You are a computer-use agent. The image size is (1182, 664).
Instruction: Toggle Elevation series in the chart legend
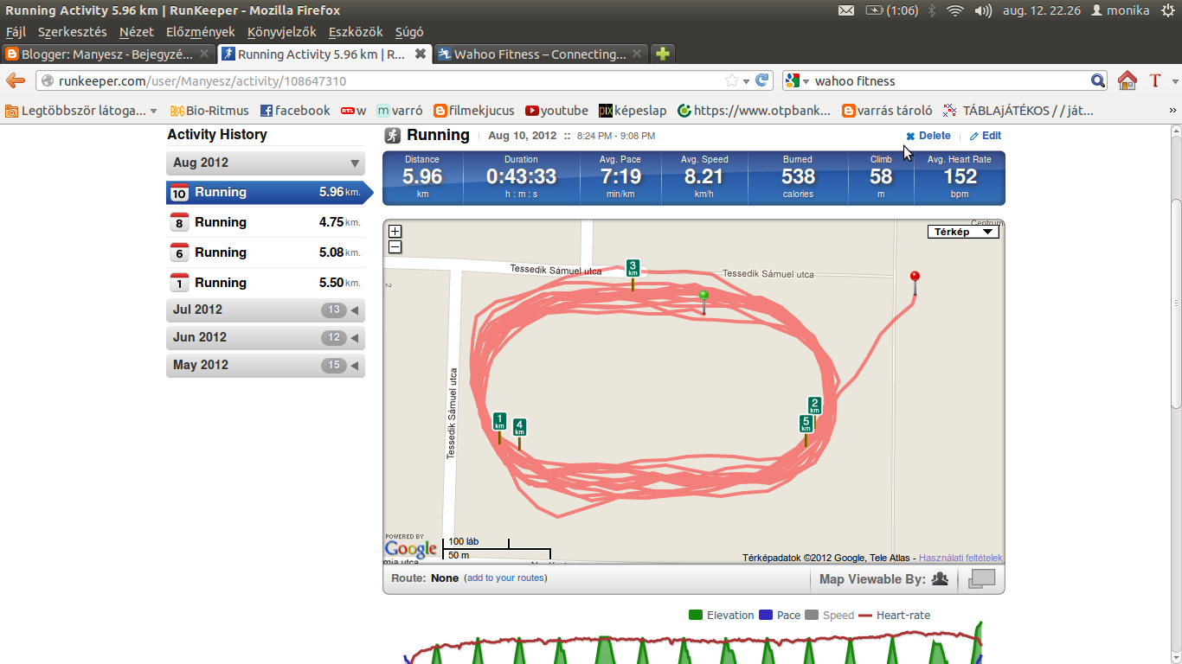pos(721,616)
